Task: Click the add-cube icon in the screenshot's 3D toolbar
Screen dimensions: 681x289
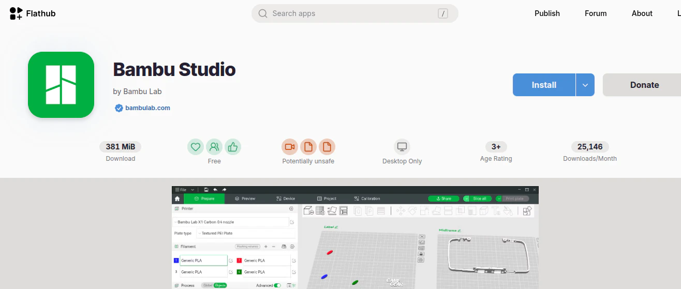Action: tap(308, 210)
